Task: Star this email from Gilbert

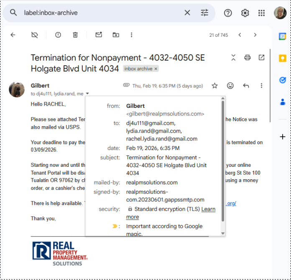Action: click(x=214, y=86)
